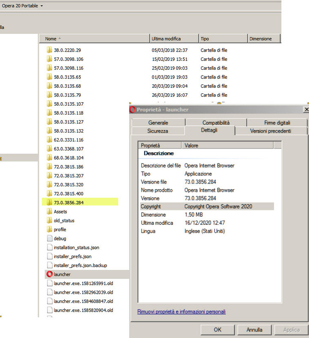Click date 05/03/2018 22:37 cell
This screenshot has height=338, width=309.
point(170,50)
